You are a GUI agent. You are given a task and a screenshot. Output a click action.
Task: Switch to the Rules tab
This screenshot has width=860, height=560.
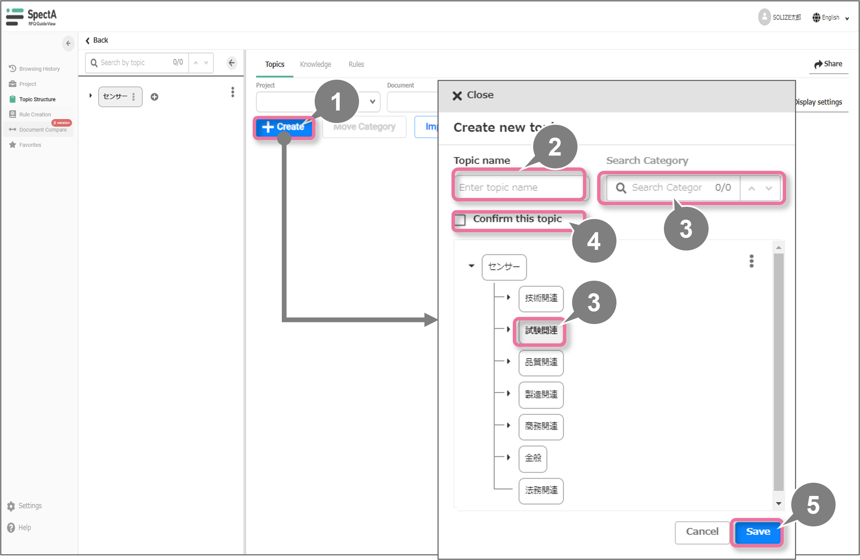click(x=356, y=64)
